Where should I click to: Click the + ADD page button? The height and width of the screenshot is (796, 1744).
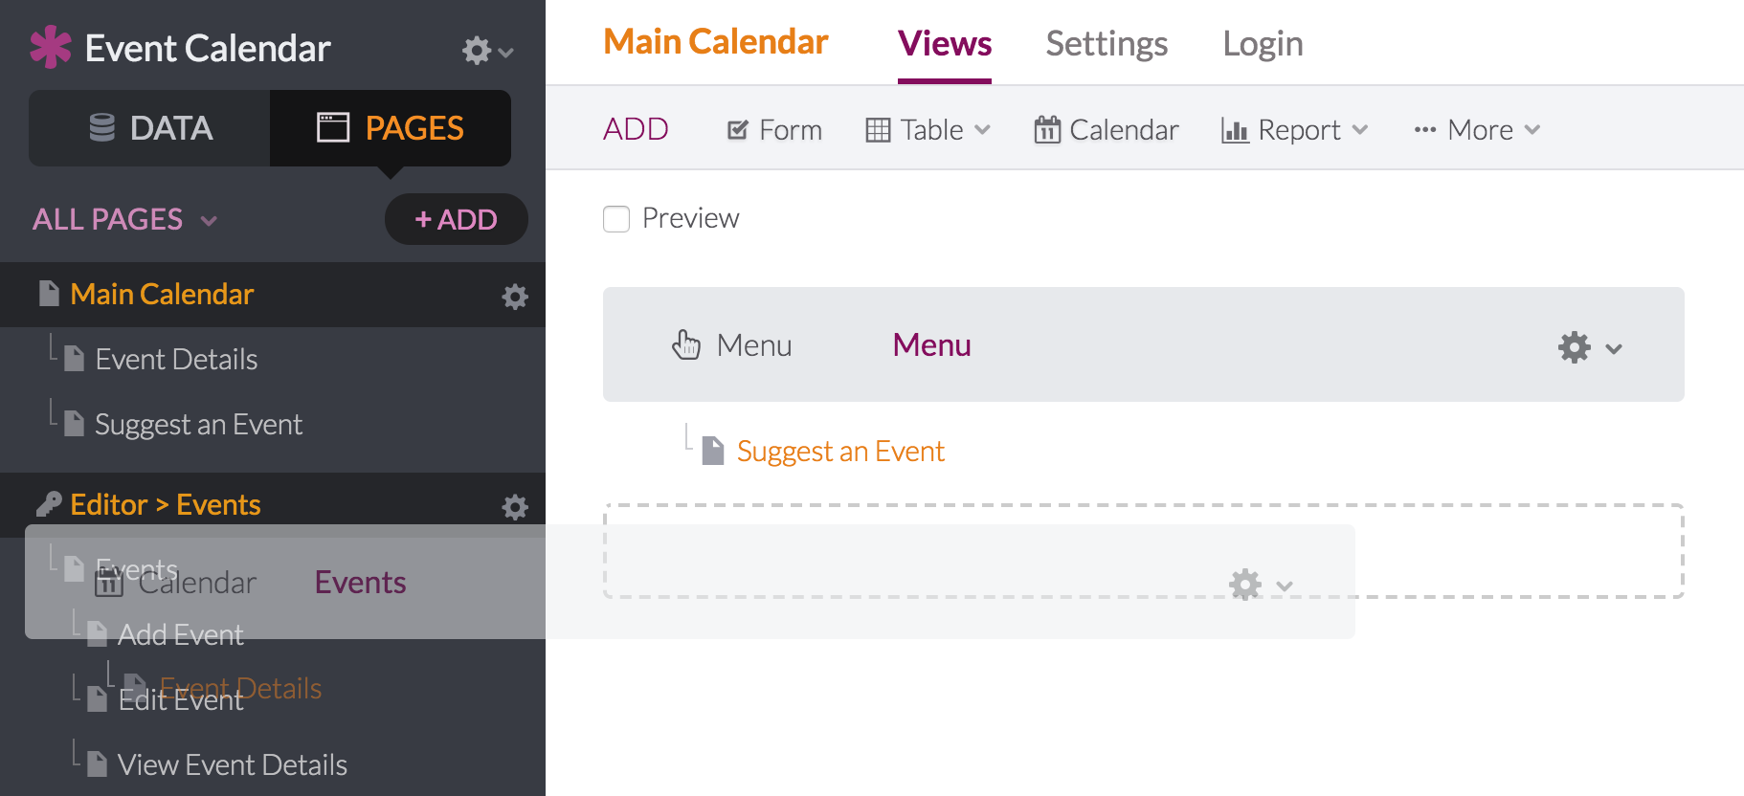456,219
